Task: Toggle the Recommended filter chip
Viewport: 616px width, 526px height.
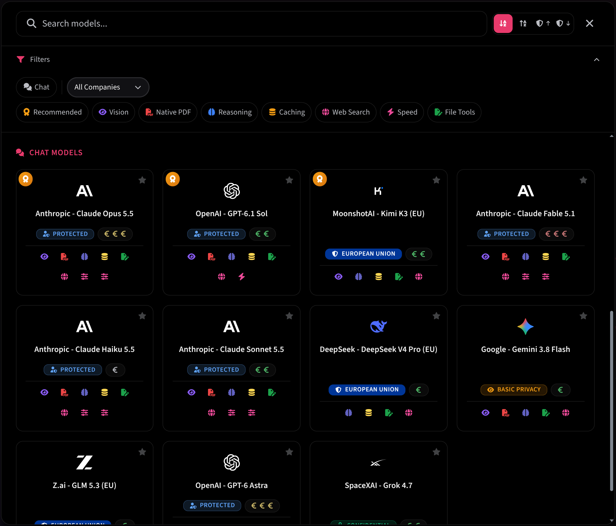Action: [x=52, y=112]
